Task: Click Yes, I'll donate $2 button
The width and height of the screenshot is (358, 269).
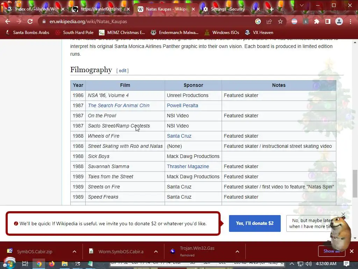Action: point(255,223)
